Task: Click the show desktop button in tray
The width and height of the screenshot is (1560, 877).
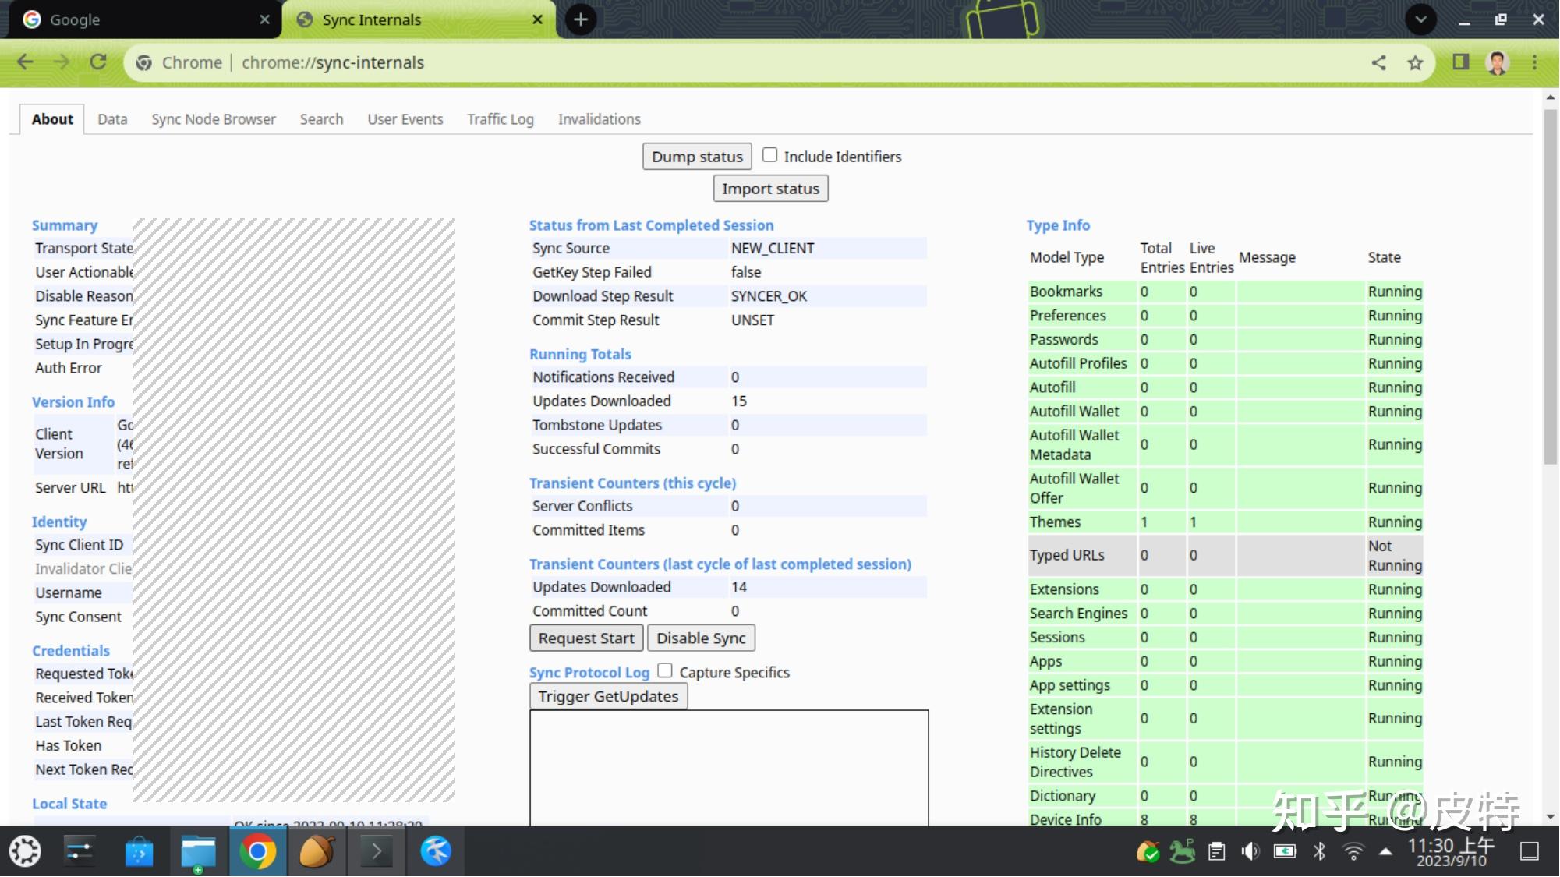Action: [1530, 851]
